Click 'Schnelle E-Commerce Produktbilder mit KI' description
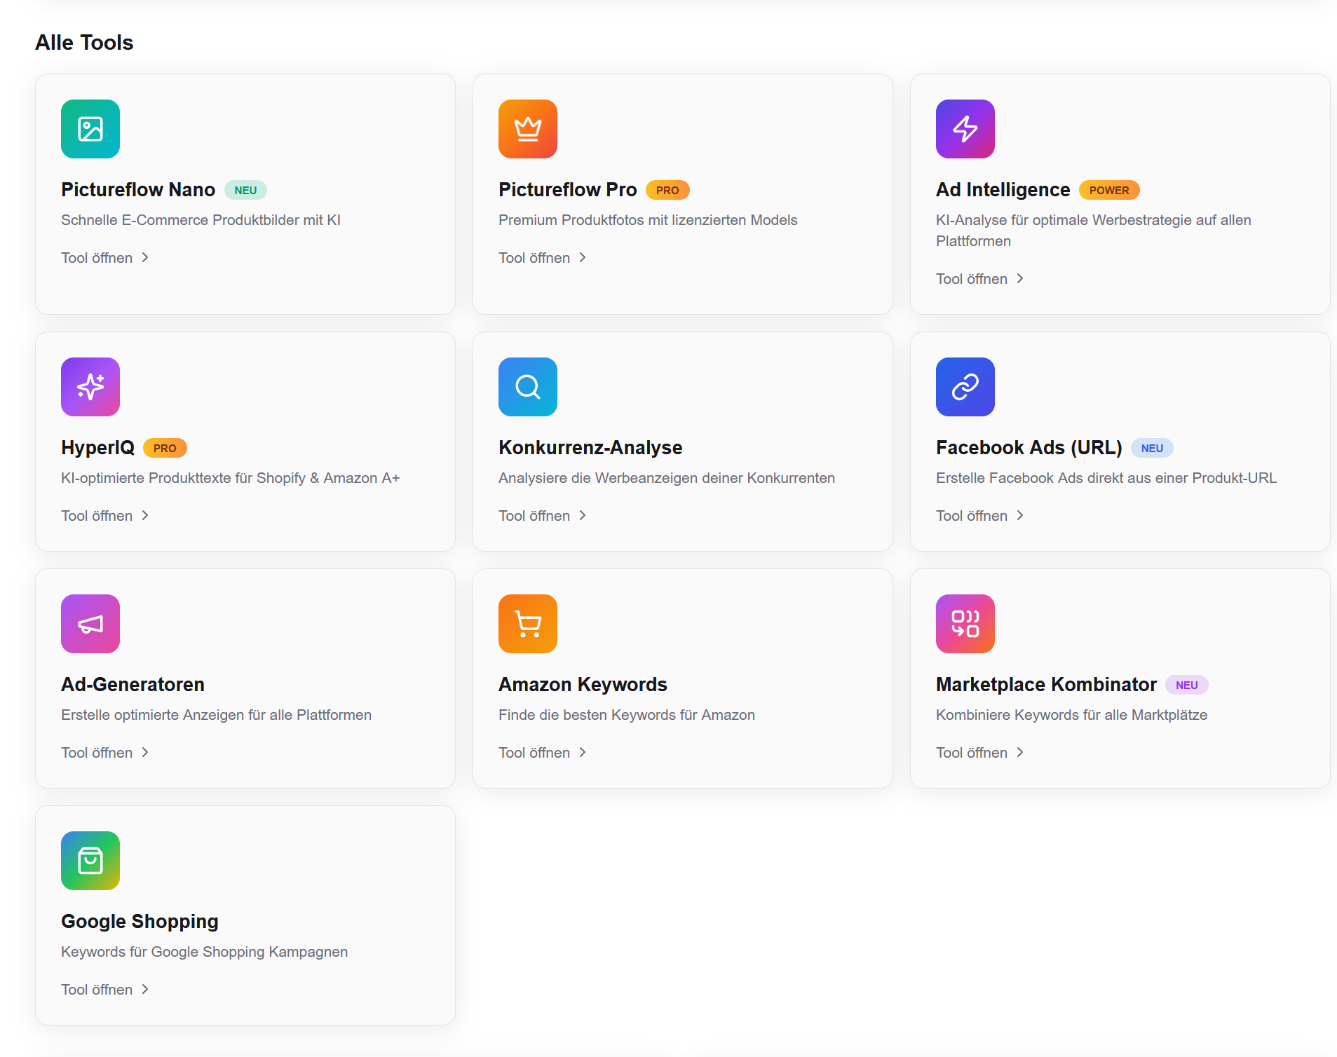The width and height of the screenshot is (1337, 1057). [201, 220]
